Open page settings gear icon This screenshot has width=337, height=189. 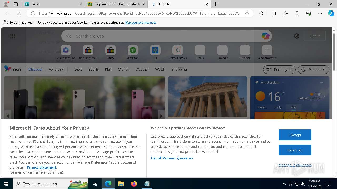(x=297, y=36)
